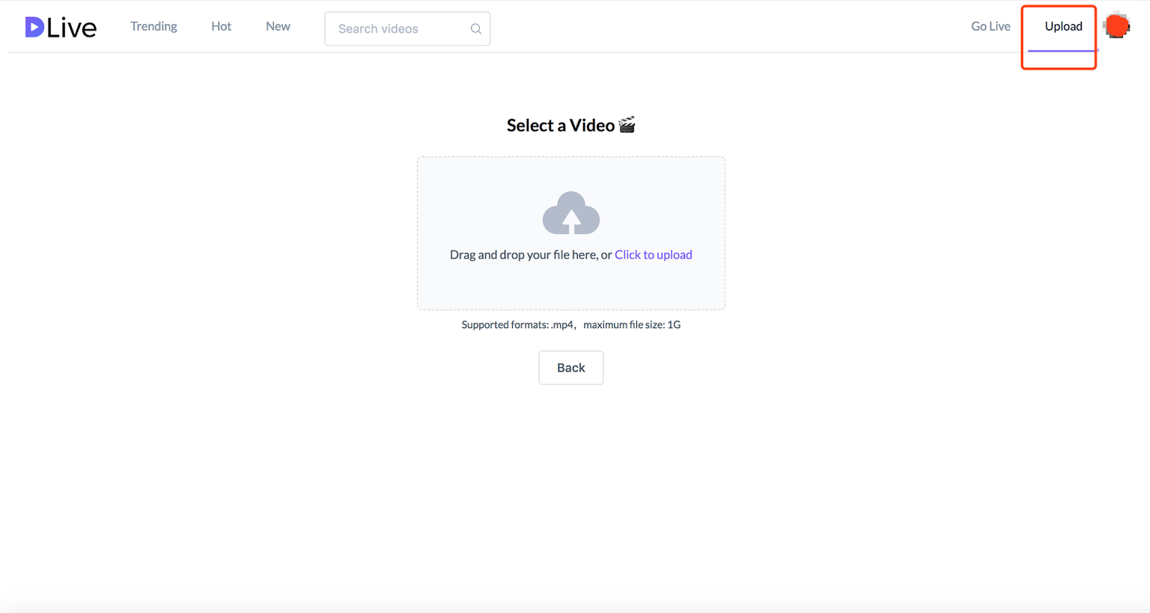This screenshot has width=1150, height=613.
Task: Click the search magnifier icon
Action: click(x=476, y=28)
